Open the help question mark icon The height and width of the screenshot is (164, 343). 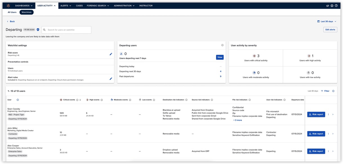pyautogui.click(x=336, y=6)
